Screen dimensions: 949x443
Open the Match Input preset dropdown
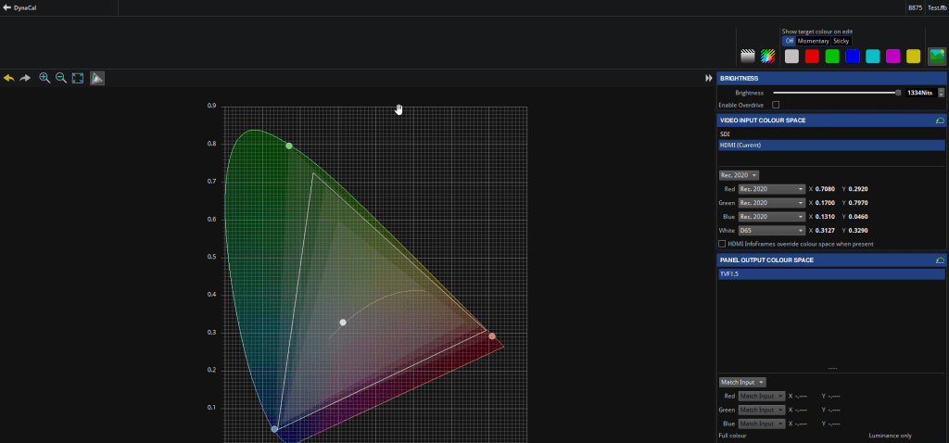click(742, 383)
